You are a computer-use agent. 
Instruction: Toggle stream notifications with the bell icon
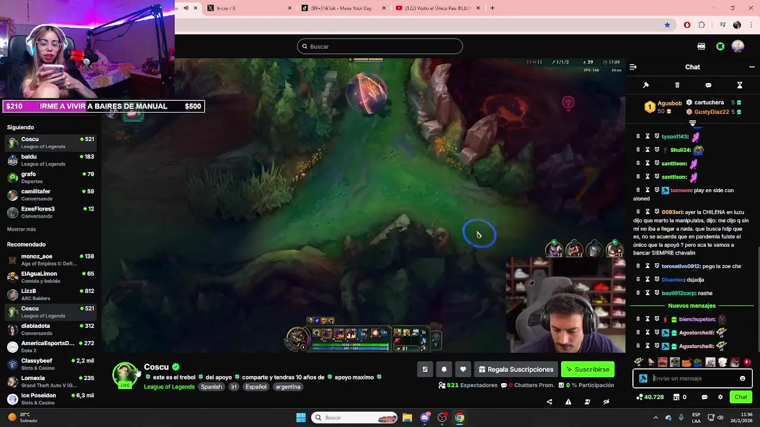tap(444, 369)
